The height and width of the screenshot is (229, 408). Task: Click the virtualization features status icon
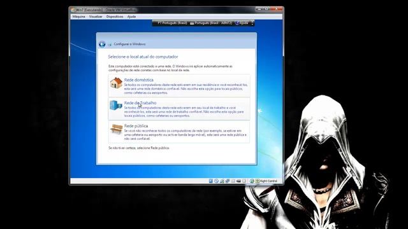pos(244,181)
